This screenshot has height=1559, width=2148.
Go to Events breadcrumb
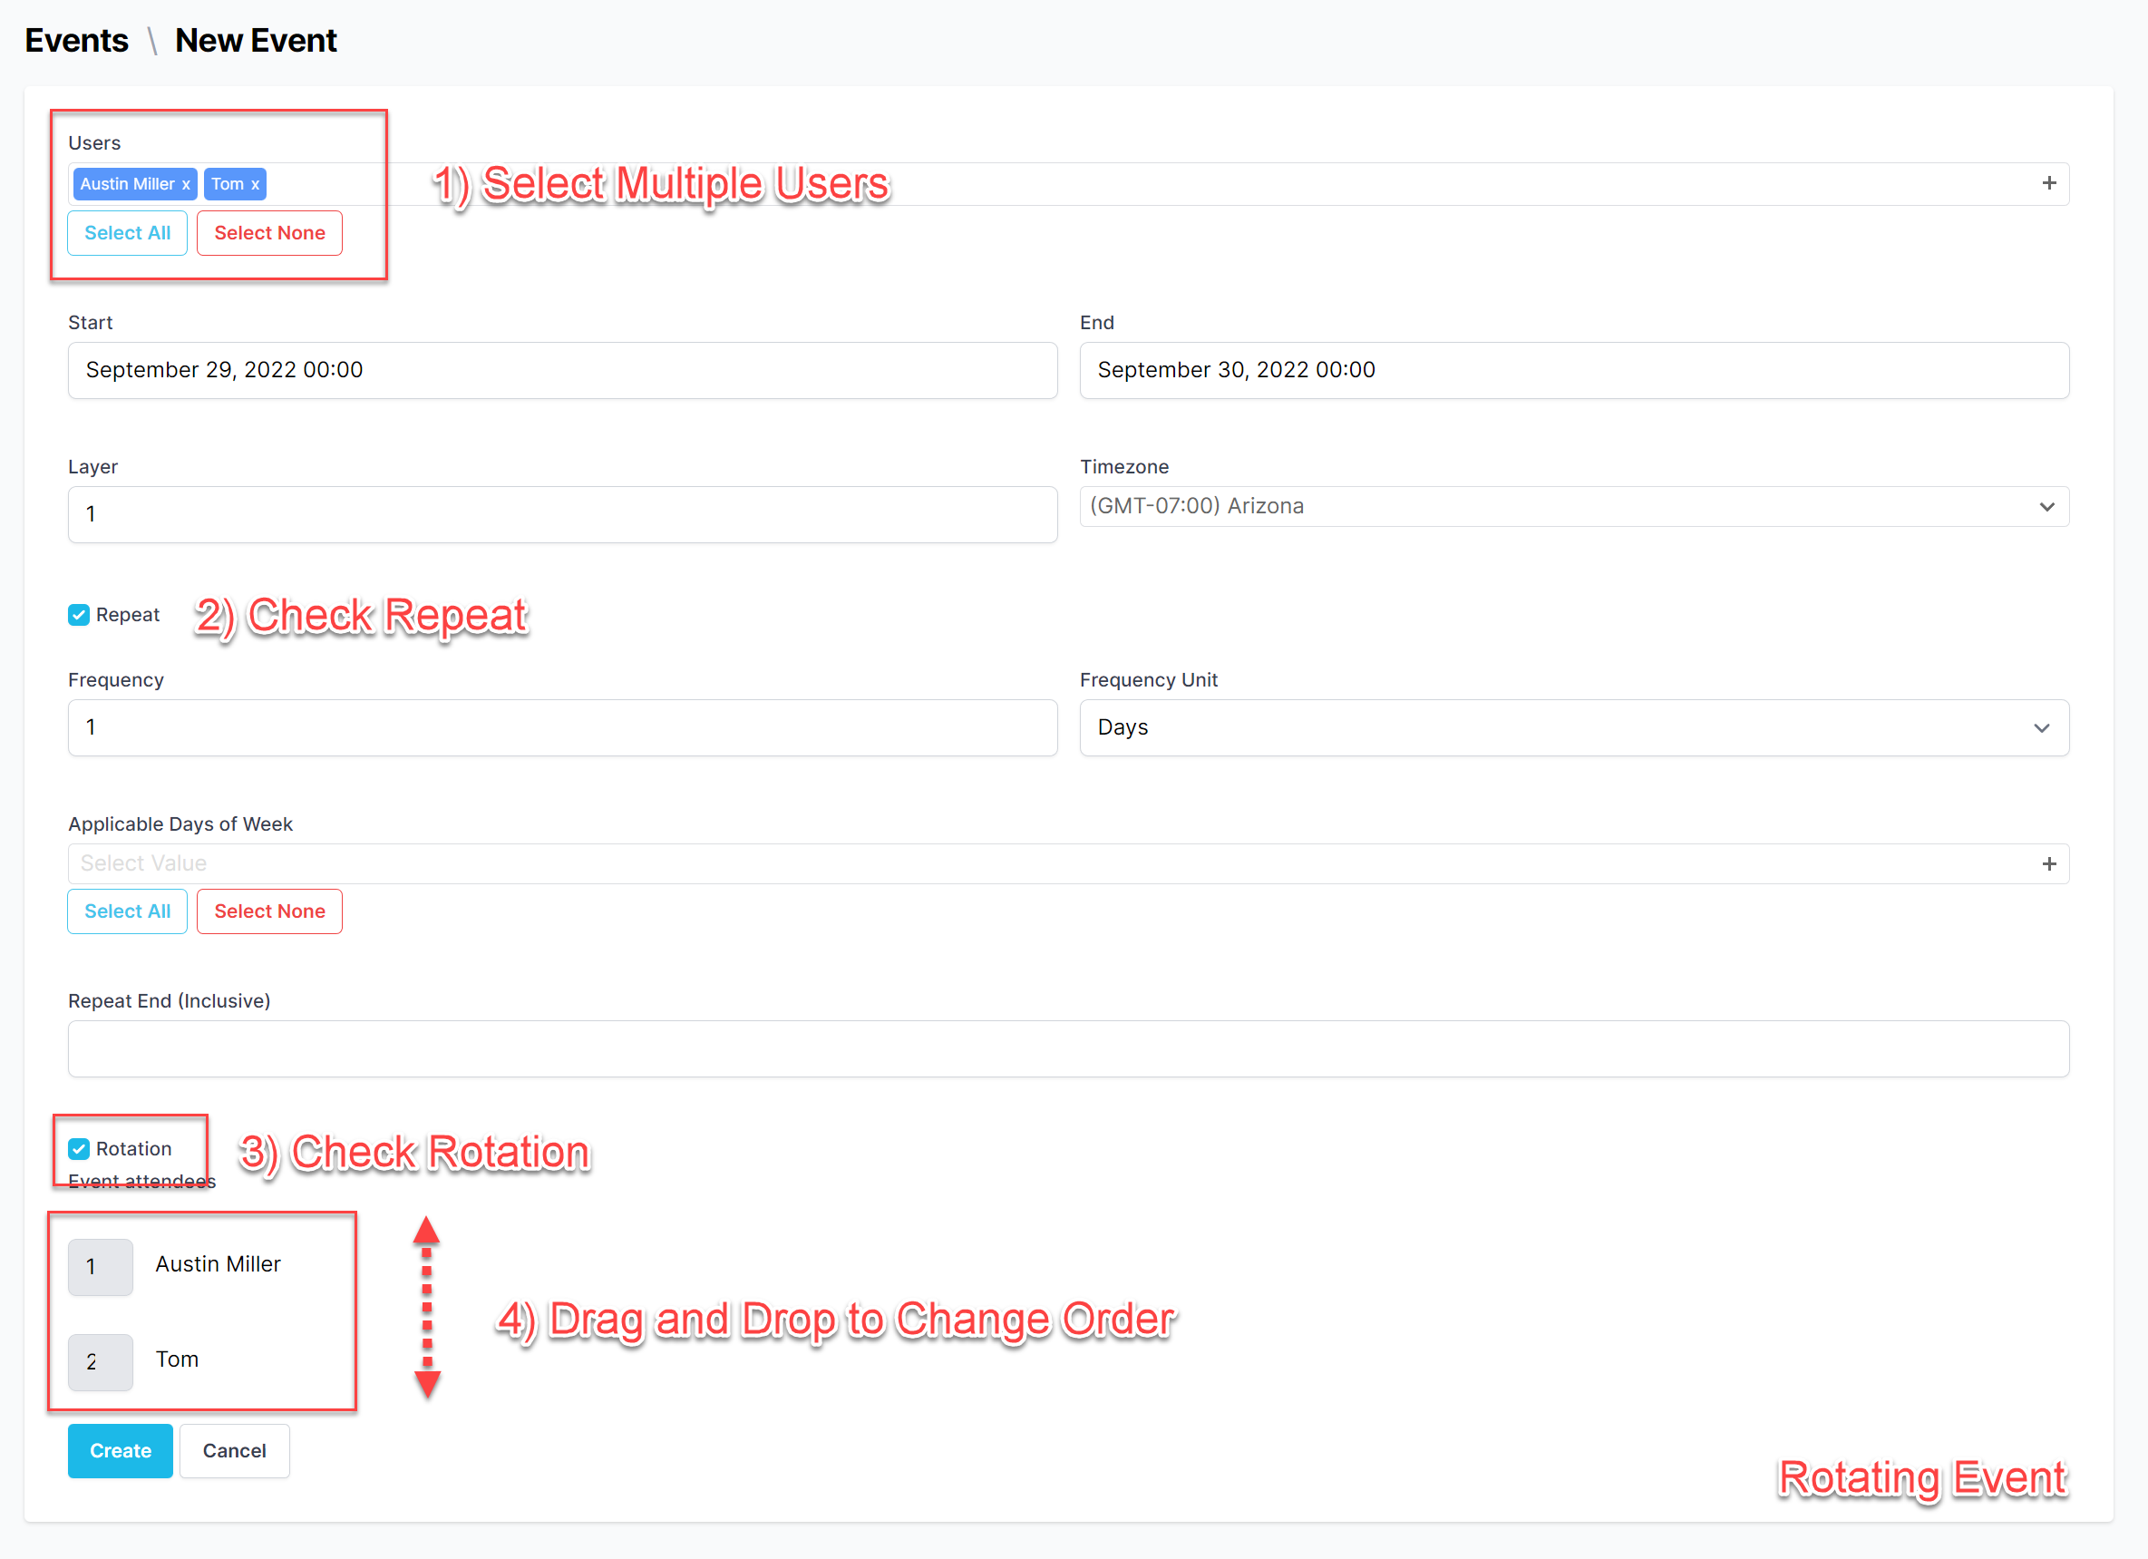(x=77, y=41)
